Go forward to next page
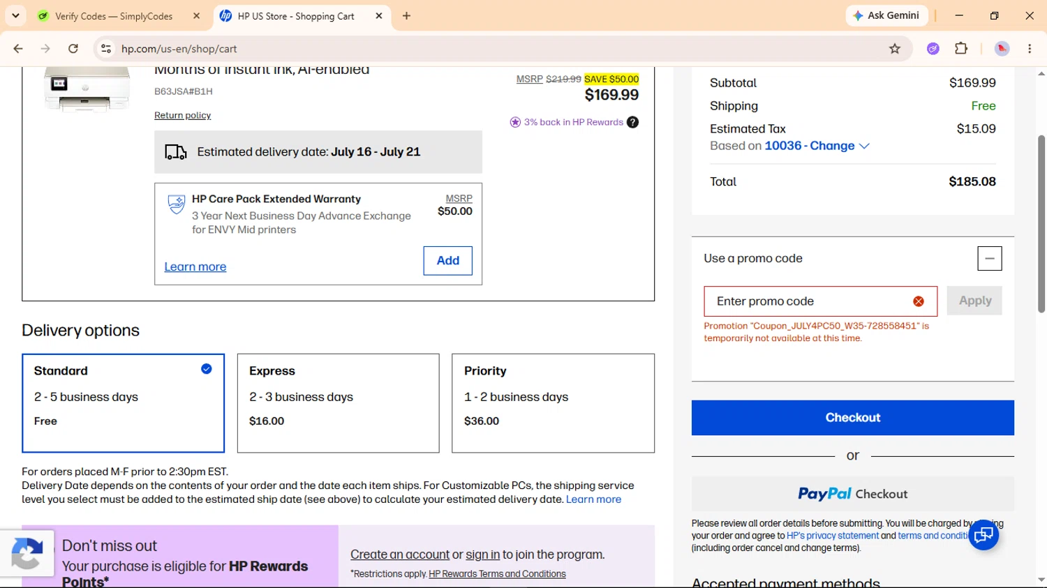1047x588 pixels. pos(45,48)
